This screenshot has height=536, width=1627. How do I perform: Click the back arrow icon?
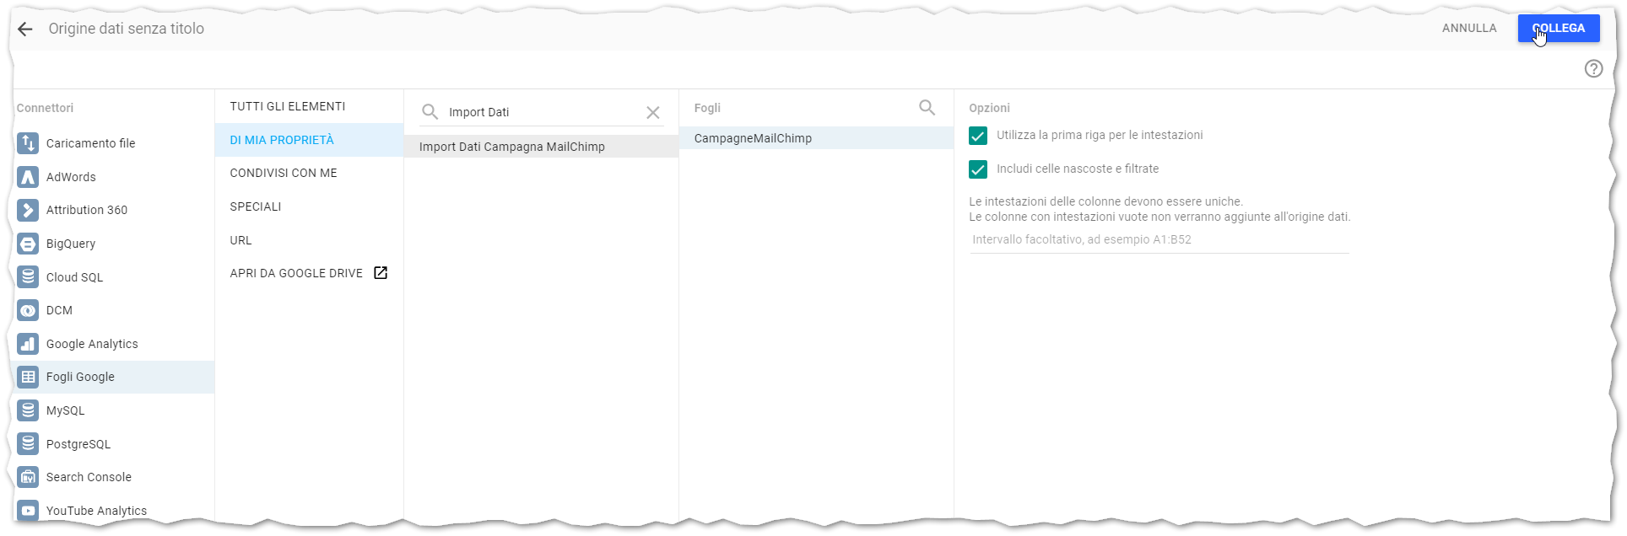point(25,29)
